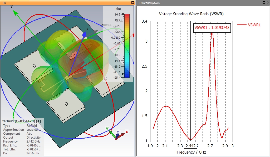Click the -10.9 value on the color scale
This screenshot has height=157, width=270.
pyautogui.click(x=117, y=55)
